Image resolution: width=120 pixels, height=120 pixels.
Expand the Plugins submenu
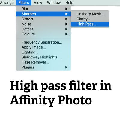(43, 67)
